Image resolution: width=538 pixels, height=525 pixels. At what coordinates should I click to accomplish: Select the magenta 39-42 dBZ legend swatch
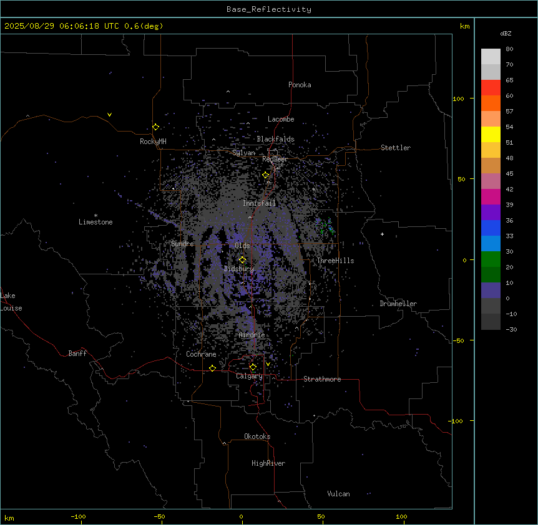(x=491, y=196)
